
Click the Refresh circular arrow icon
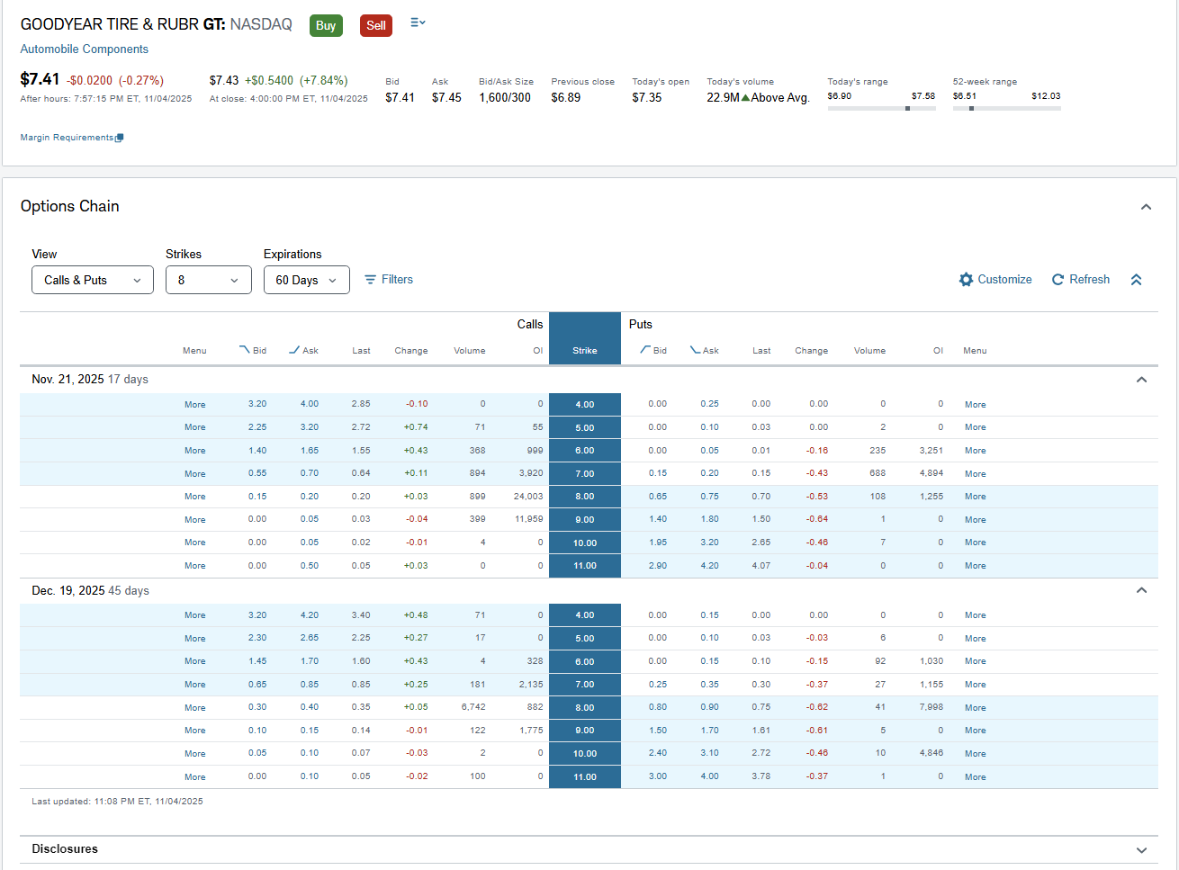point(1058,280)
